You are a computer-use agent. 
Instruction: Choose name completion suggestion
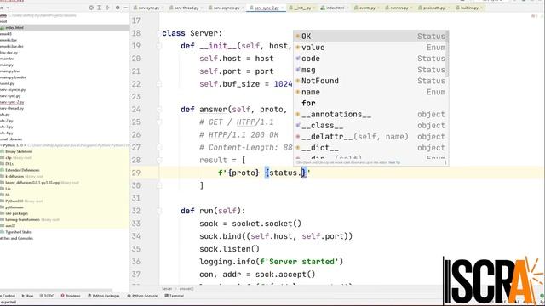[370, 92]
